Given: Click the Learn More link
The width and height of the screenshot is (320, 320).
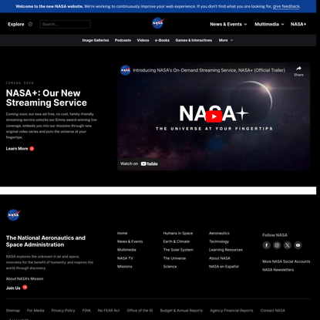Looking at the screenshot, I should coord(17,149).
